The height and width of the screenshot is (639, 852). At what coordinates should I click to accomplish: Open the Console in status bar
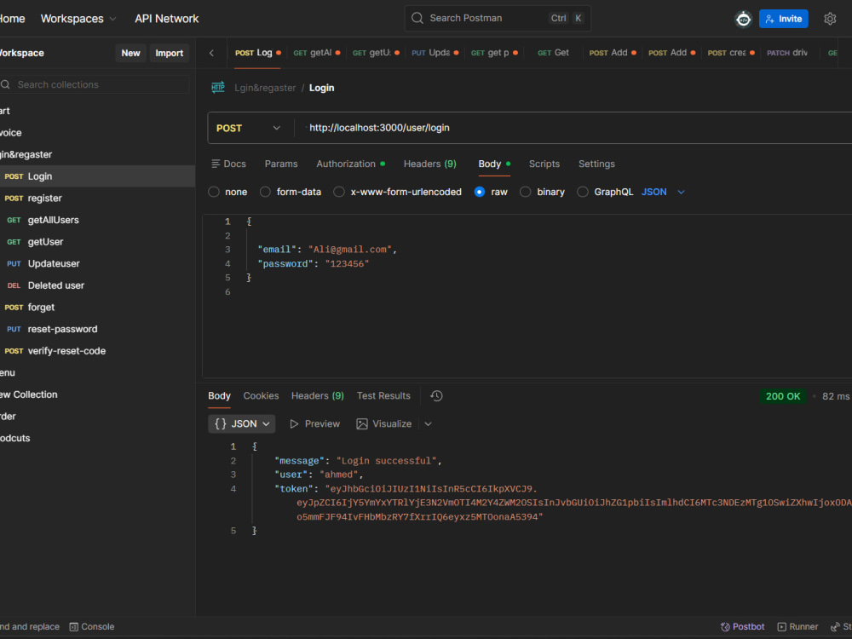point(92,626)
